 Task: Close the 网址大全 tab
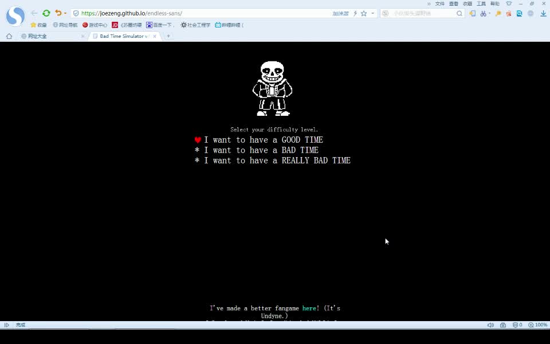[82, 36]
